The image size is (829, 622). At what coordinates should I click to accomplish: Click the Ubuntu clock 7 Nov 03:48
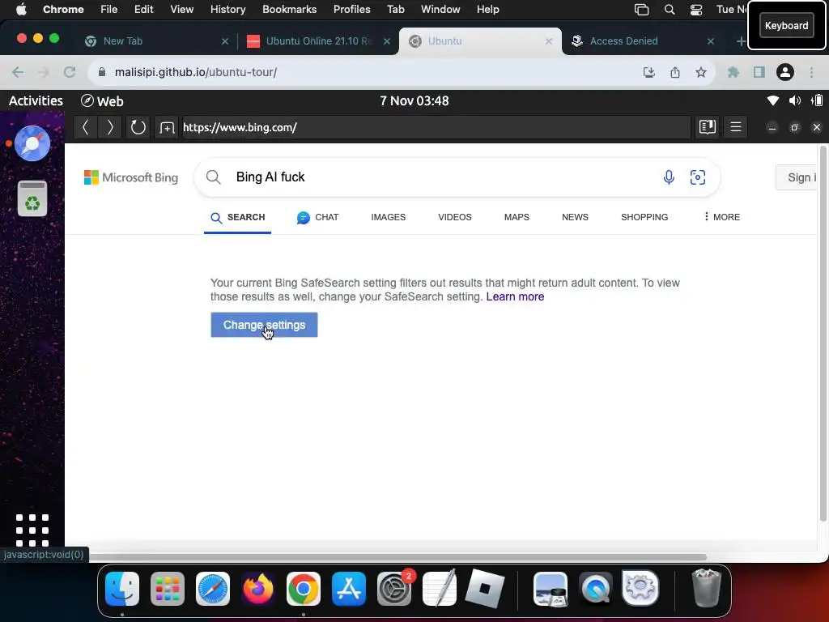point(414,100)
